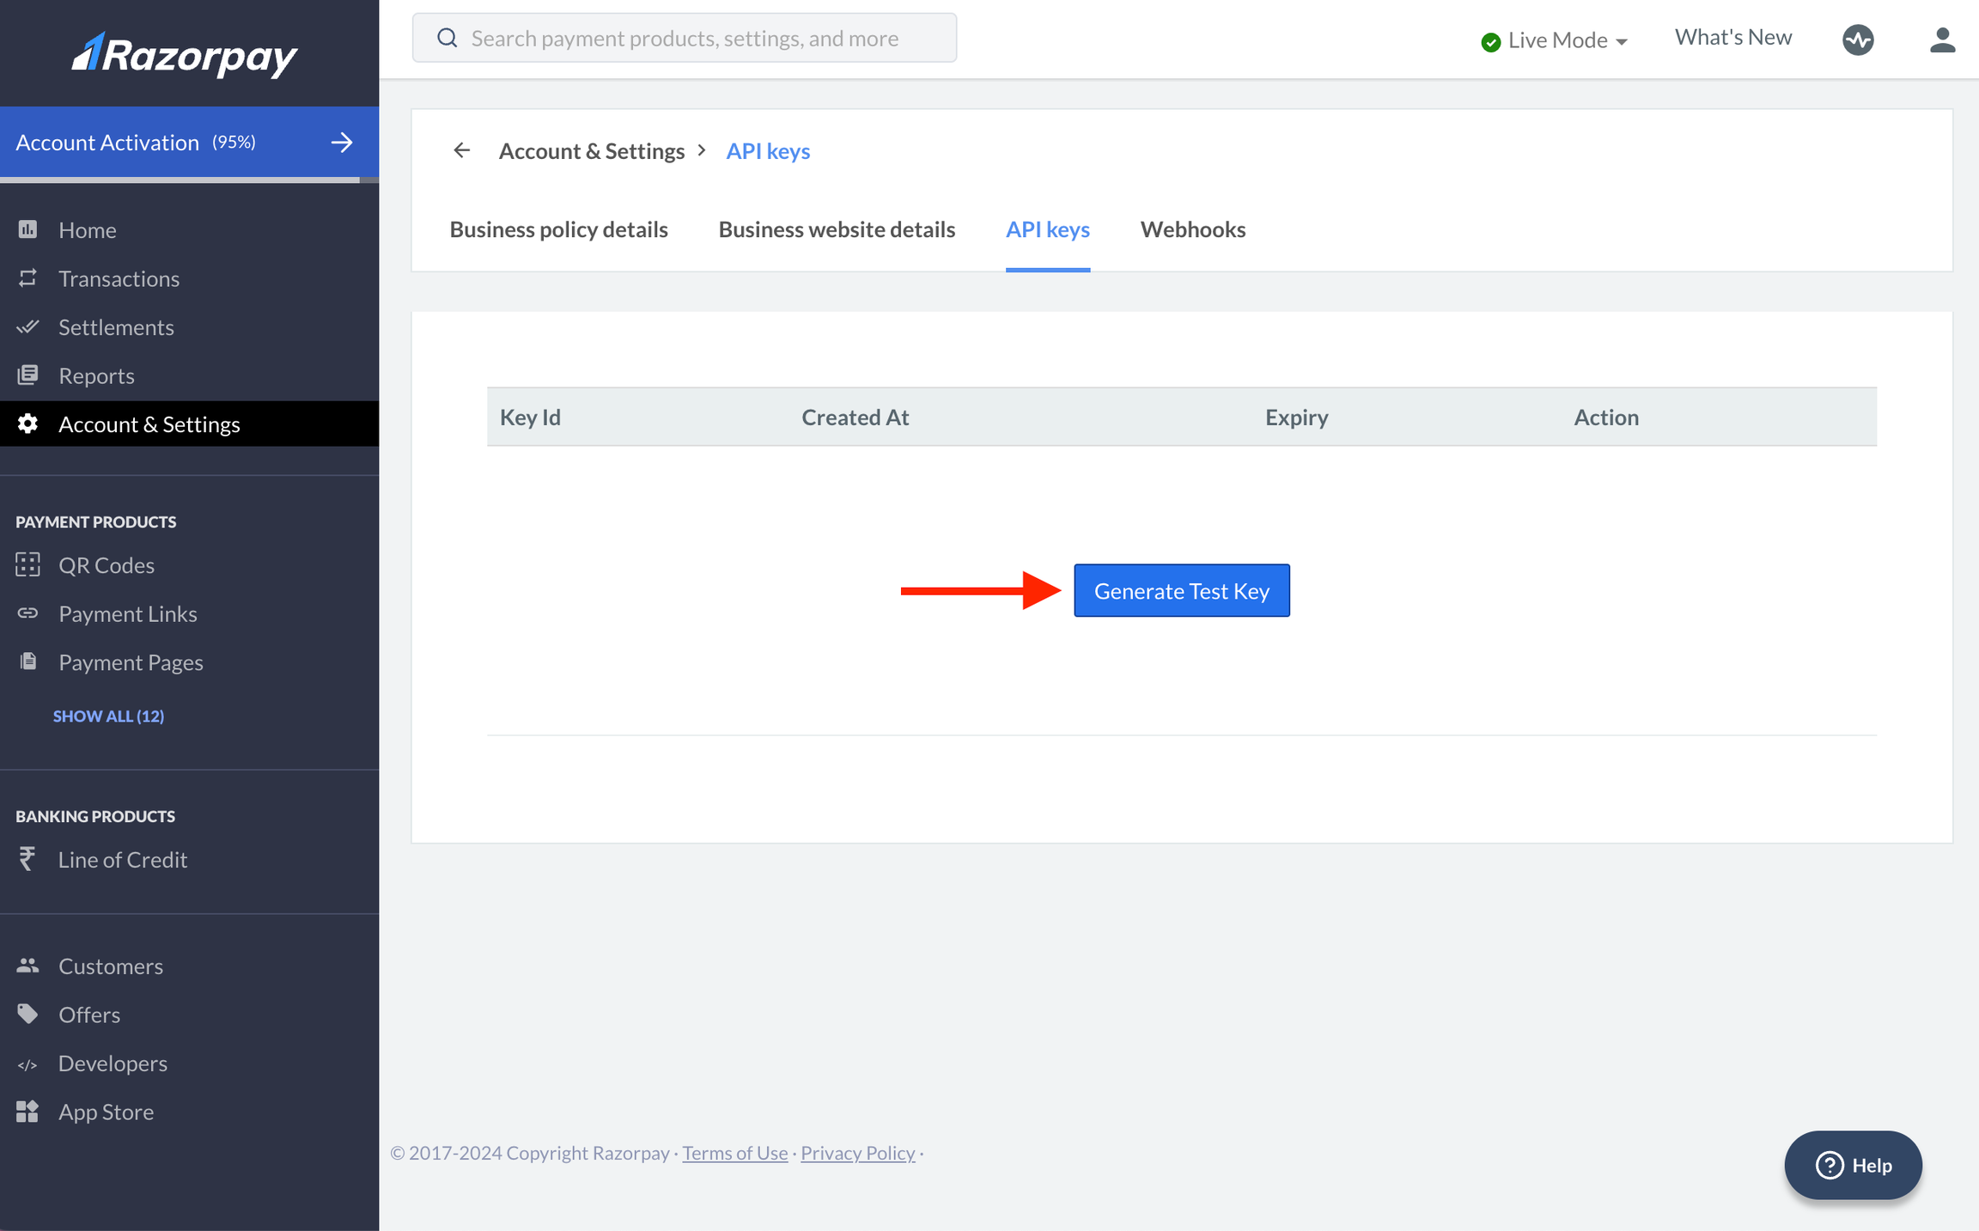Open the search input field
Screen dimensions: 1979x1231
point(685,37)
